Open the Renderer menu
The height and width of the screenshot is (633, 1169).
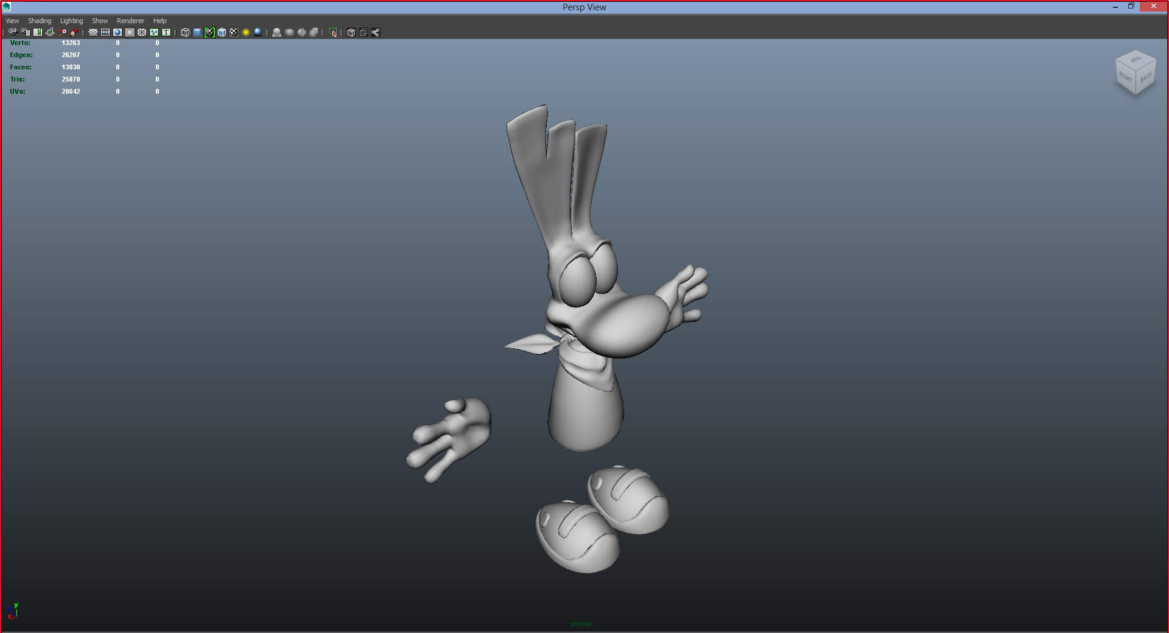coord(130,21)
